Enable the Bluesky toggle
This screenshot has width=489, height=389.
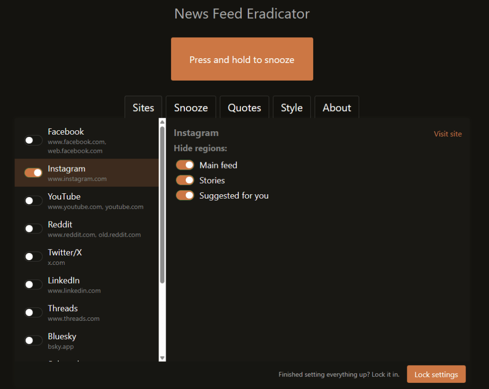33,340
